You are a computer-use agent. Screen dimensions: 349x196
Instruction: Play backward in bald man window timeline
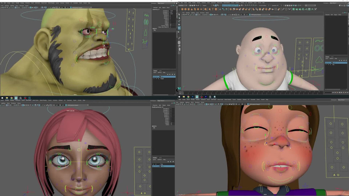pyautogui.click(x=339, y=93)
